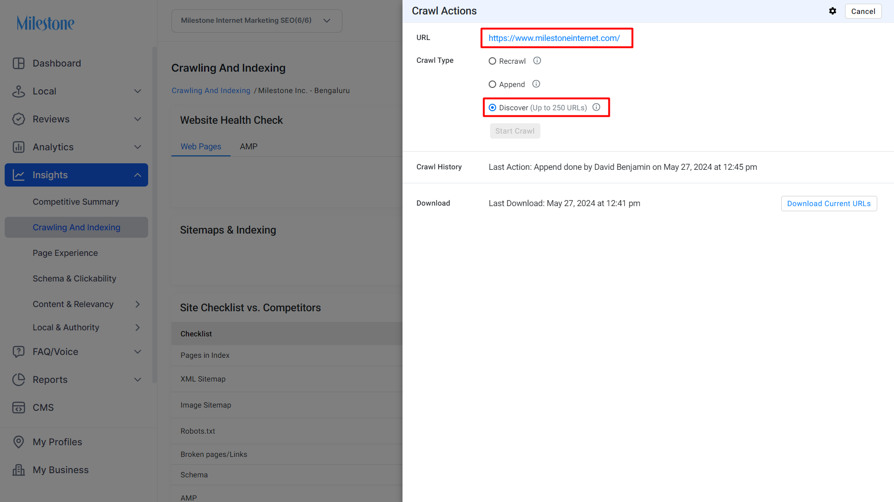Click the CMS code window icon
Image resolution: width=894 pixels, height=502 pixels.
coord(19,408)
